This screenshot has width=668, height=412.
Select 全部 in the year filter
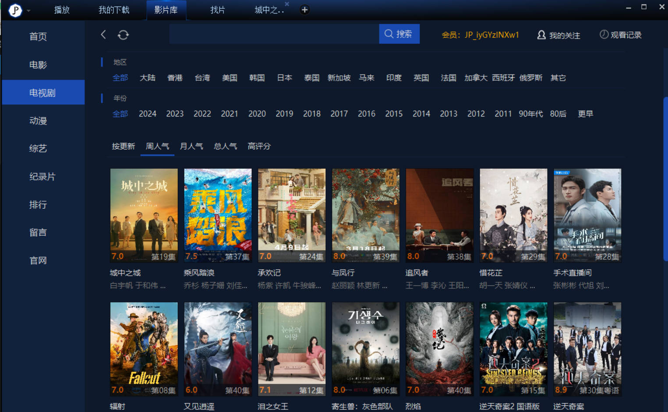(x=120, y=114)
